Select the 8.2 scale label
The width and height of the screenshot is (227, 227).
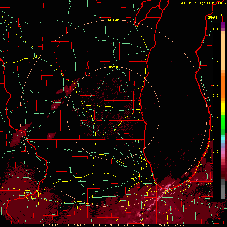click(x=216, y=51)
